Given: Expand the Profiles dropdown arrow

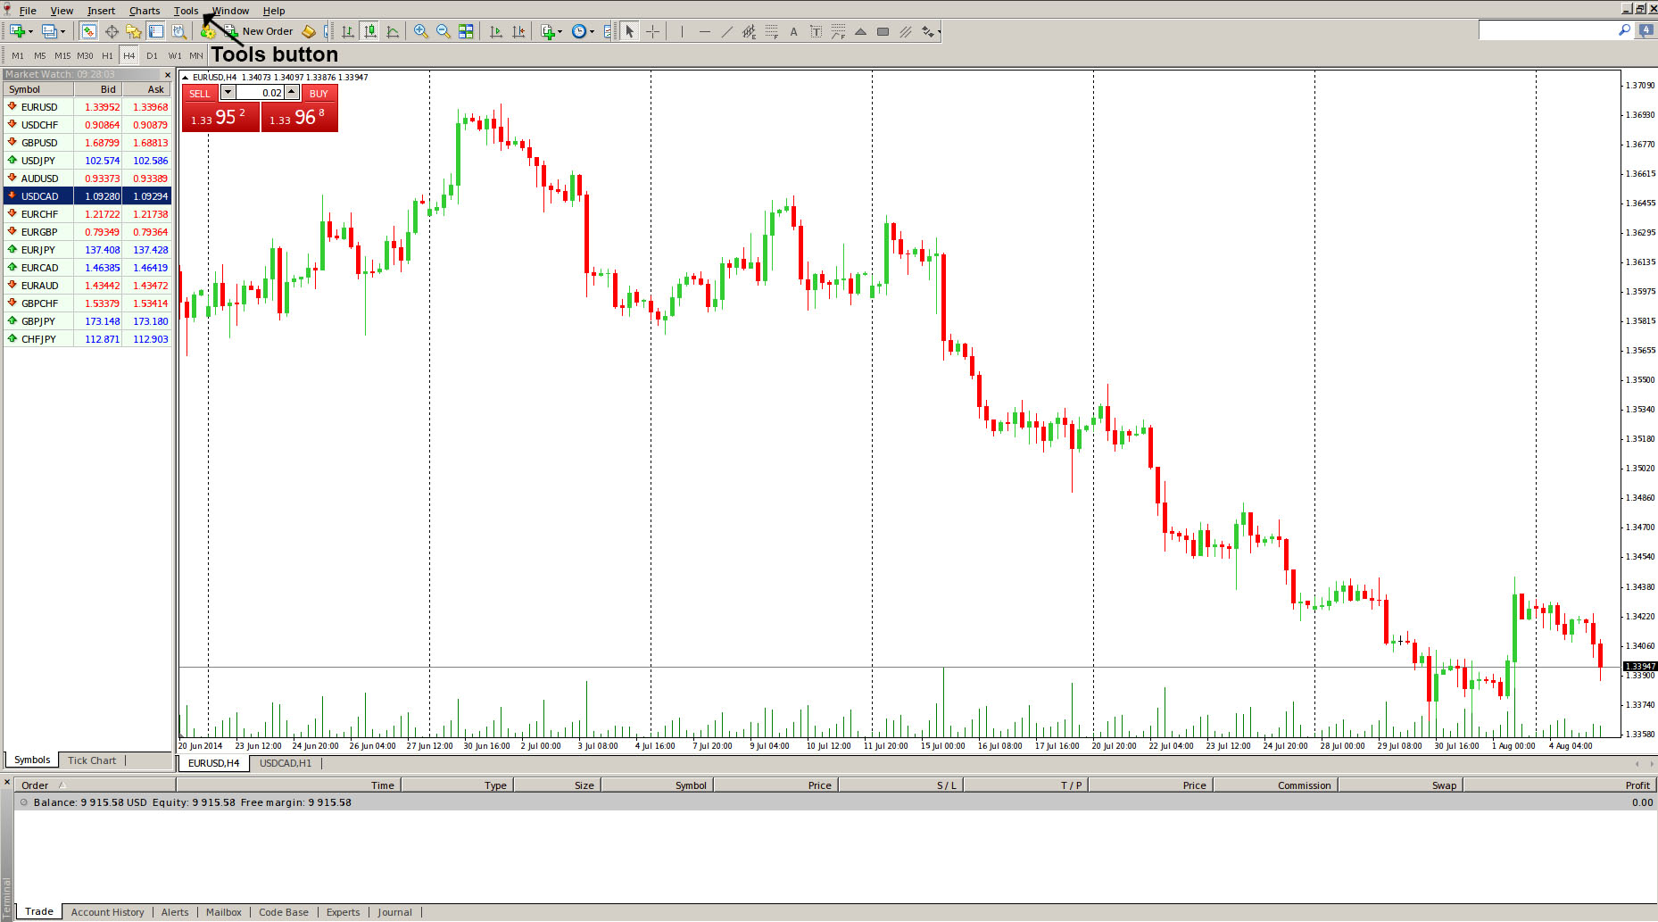Looking at the screenshot, I should [62, 32].
